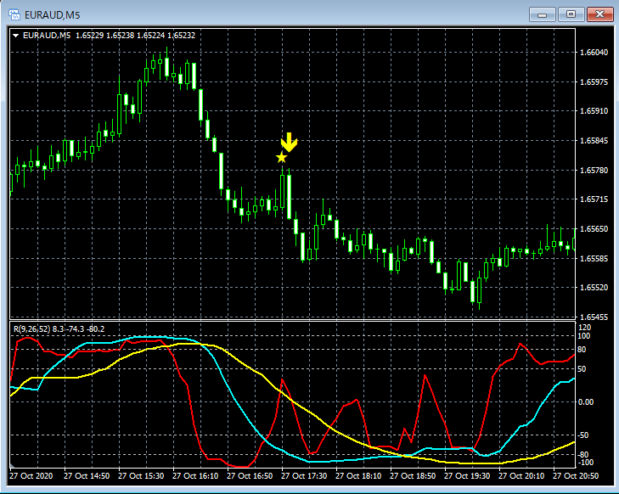Click the 27 Oct 15:30 time label
The height and width of the screenshot is (494, 619).
tap(141, 476)
